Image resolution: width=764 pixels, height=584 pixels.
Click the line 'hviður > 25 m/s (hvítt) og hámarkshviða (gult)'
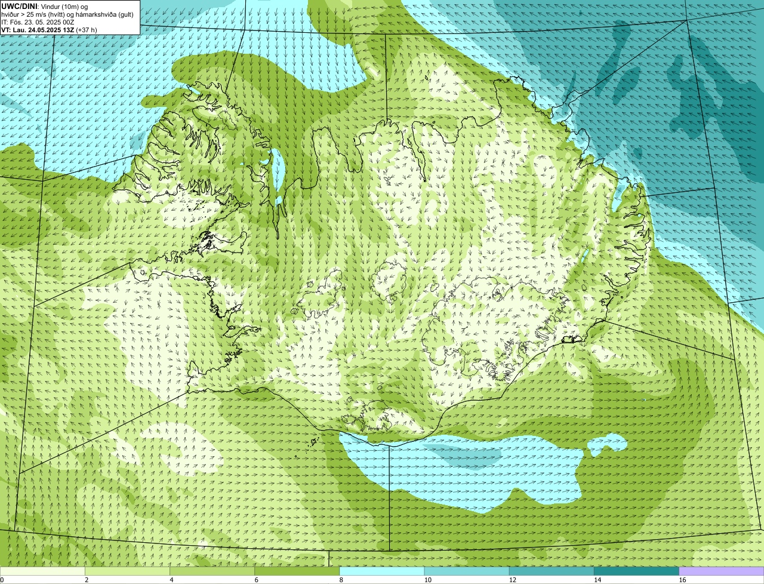pos(67,14)
